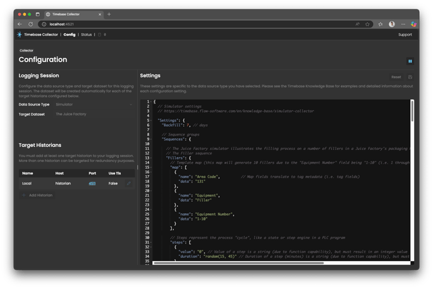Click the browser back arrow
The height and width of the screenshot is (288, 433).
point(20,24)
